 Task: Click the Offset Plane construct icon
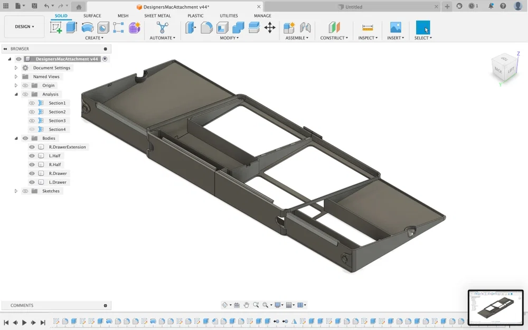coord(334,27)
